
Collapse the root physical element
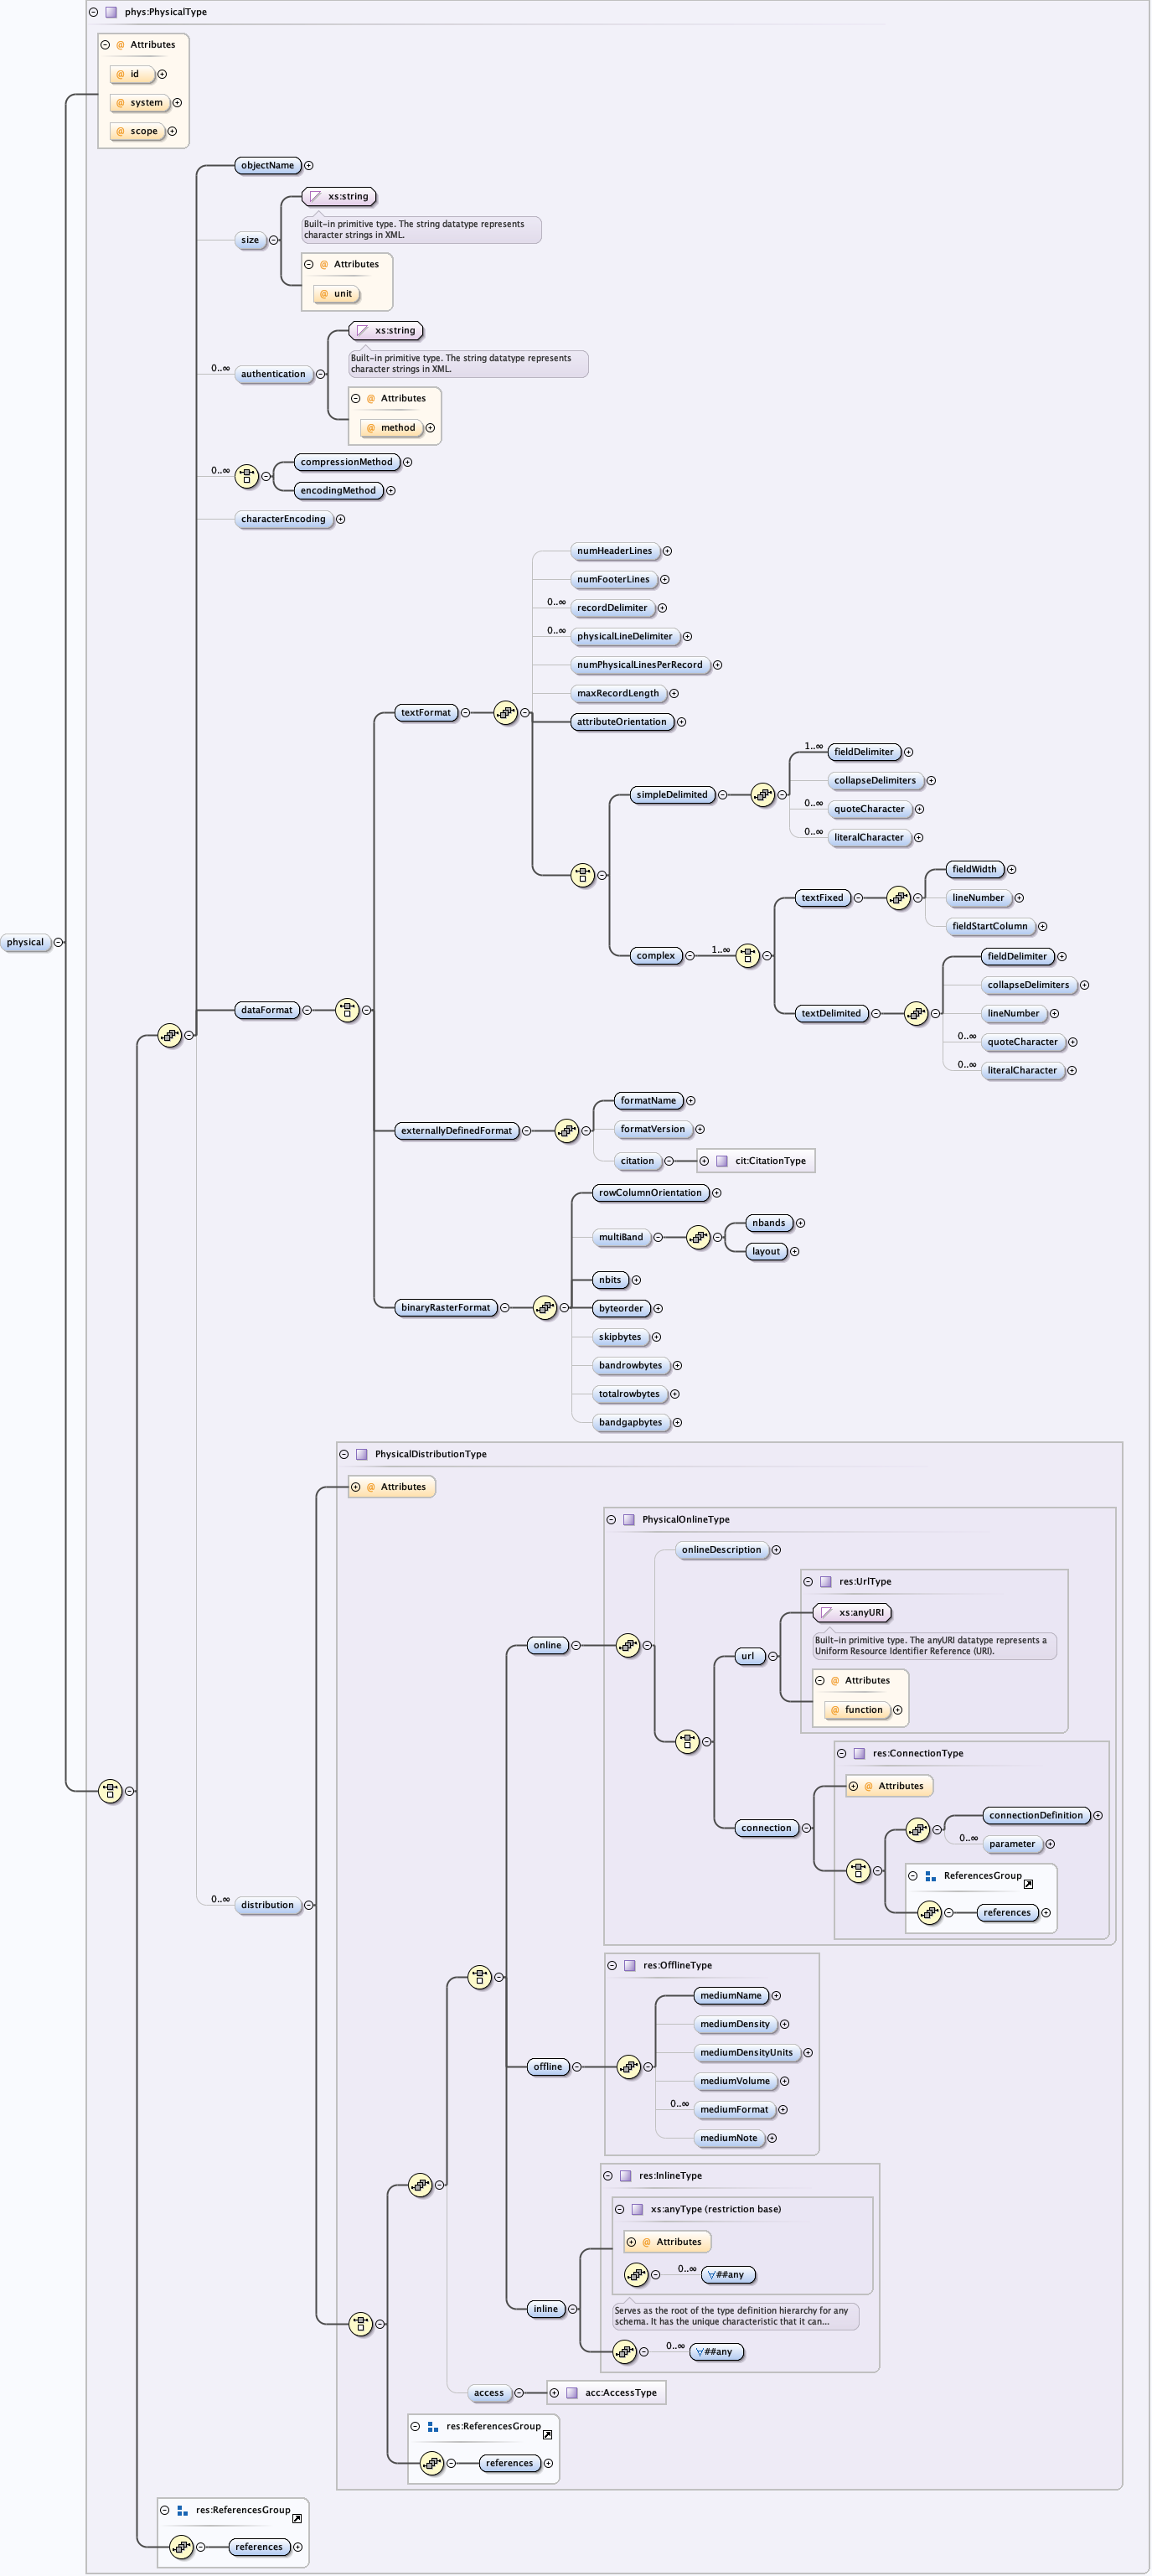[59, 942]
